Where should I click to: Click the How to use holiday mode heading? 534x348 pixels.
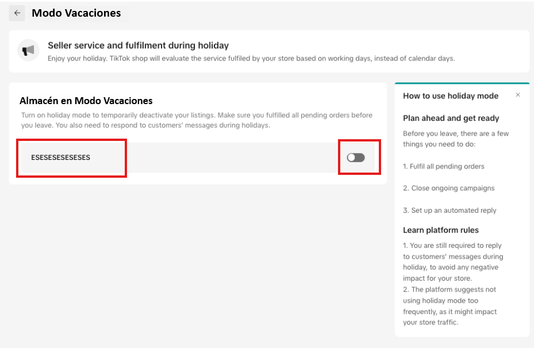pos(451,96)
